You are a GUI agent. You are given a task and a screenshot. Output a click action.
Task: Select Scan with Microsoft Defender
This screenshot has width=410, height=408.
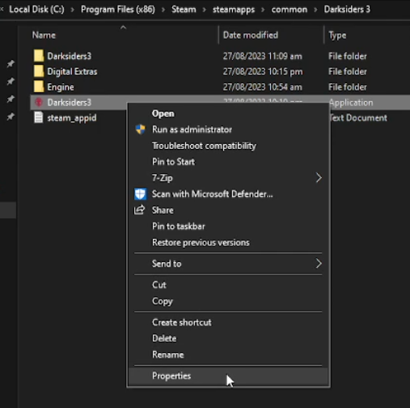click(213, 193)
